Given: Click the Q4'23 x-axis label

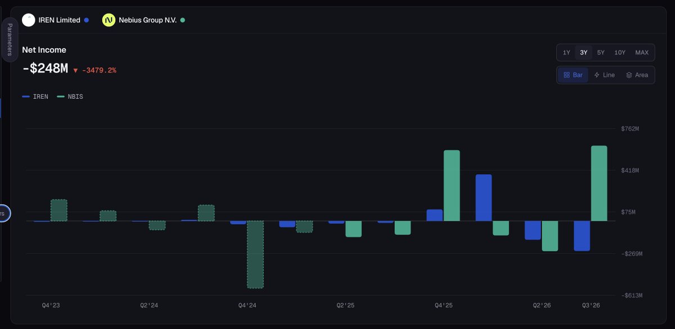Looking at the screenshot, I should [x=50, y=305].
